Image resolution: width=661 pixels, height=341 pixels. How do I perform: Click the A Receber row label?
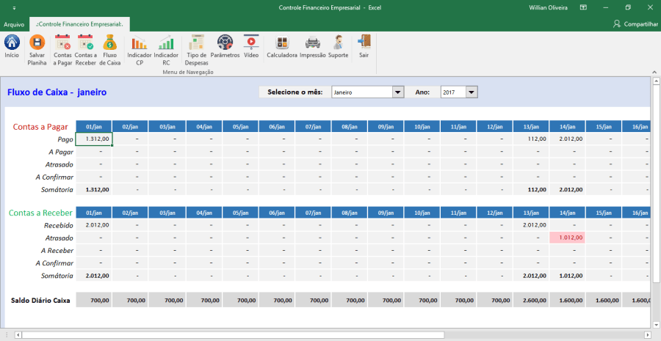(x=57, y=251)
